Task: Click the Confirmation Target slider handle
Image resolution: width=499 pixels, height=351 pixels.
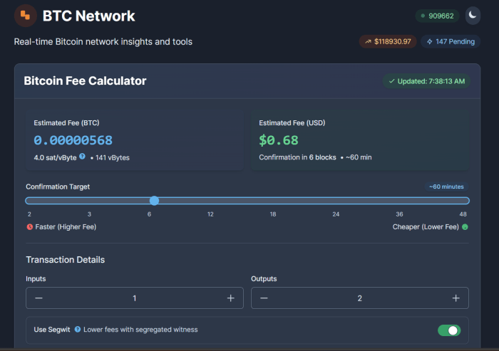Action: [x=154, y=201]
